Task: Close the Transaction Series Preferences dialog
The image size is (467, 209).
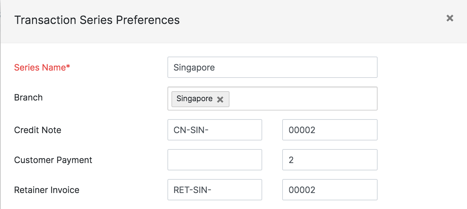Action: [x=450, y=18]
